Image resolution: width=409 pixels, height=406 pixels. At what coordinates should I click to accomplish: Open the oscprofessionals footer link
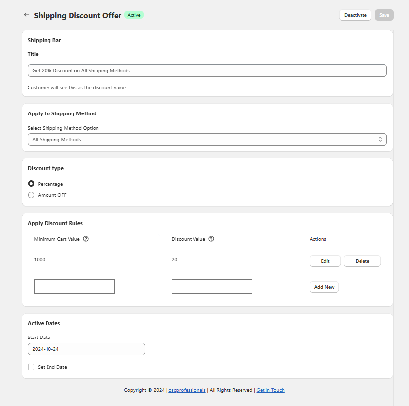click(187, 390)
